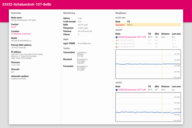Click the mesh1 TQ value 94 %
Viewport: 192px width, 128px height.
(150, 90)
